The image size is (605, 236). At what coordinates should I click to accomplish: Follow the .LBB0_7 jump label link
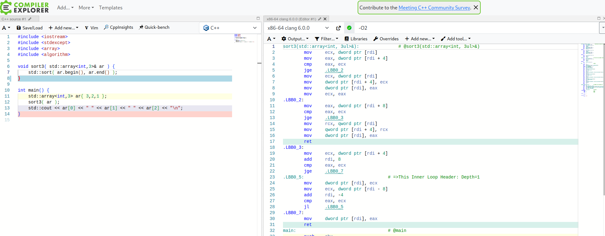334,171
